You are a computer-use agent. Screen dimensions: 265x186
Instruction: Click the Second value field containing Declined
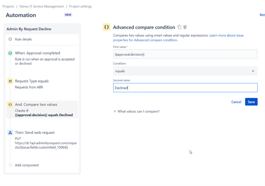pos(185,88)
